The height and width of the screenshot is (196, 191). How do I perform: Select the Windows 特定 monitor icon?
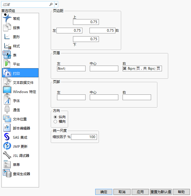(7, 91)
